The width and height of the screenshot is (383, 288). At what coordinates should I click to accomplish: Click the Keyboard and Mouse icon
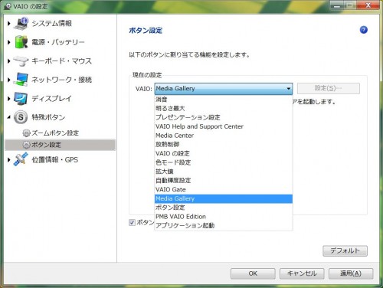[21, 61]
